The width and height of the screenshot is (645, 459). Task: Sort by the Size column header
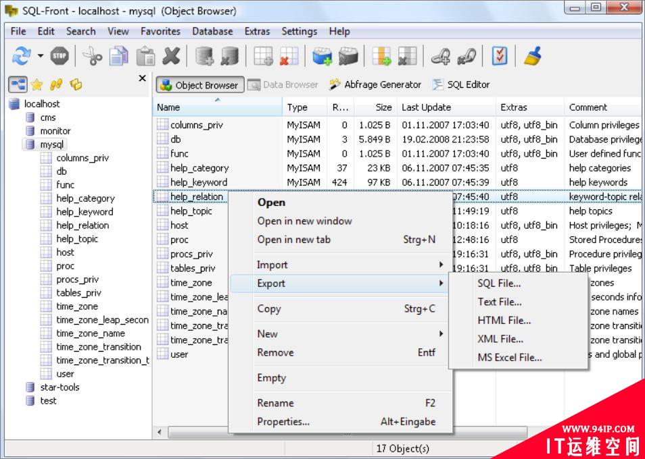(375, 107)
